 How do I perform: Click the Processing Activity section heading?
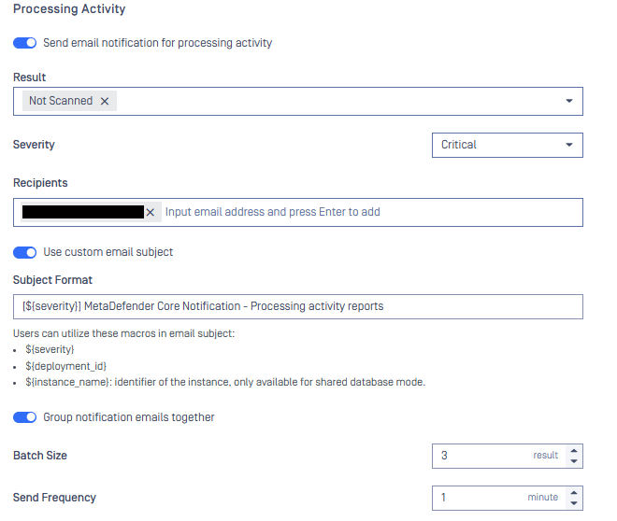tap(69, 9)
